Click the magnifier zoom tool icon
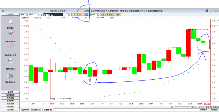 click(213, 107)
